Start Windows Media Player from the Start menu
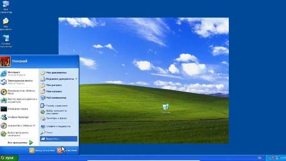 (19, 92)
